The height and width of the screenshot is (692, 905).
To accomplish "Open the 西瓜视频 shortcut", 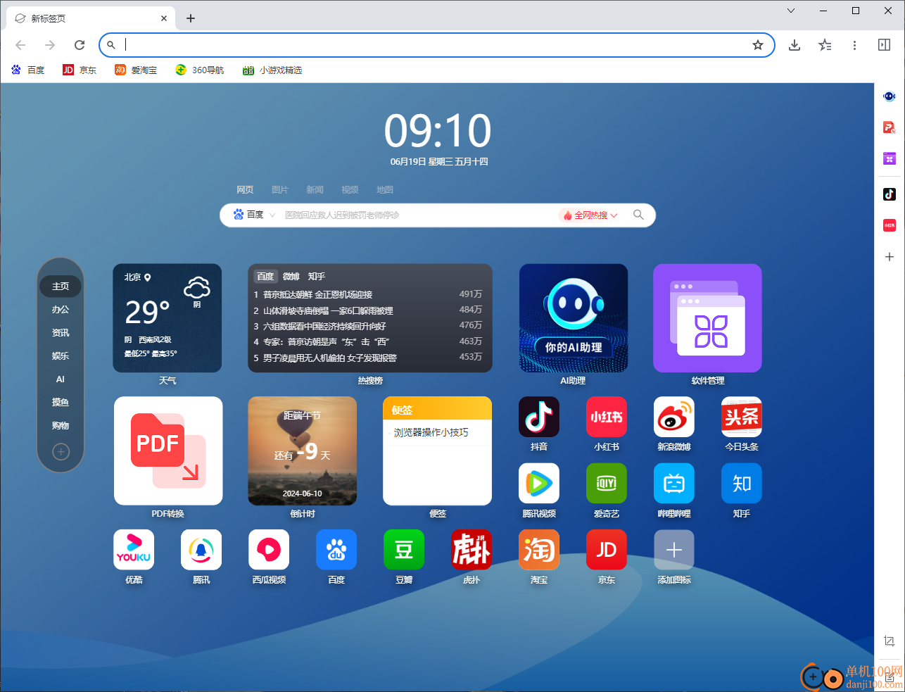I will (269, 550).
